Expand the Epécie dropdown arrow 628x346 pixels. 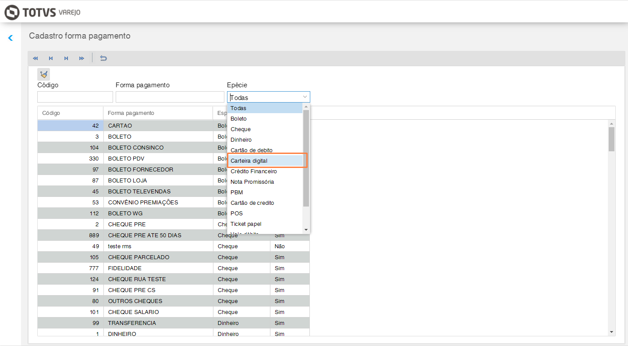305,97
